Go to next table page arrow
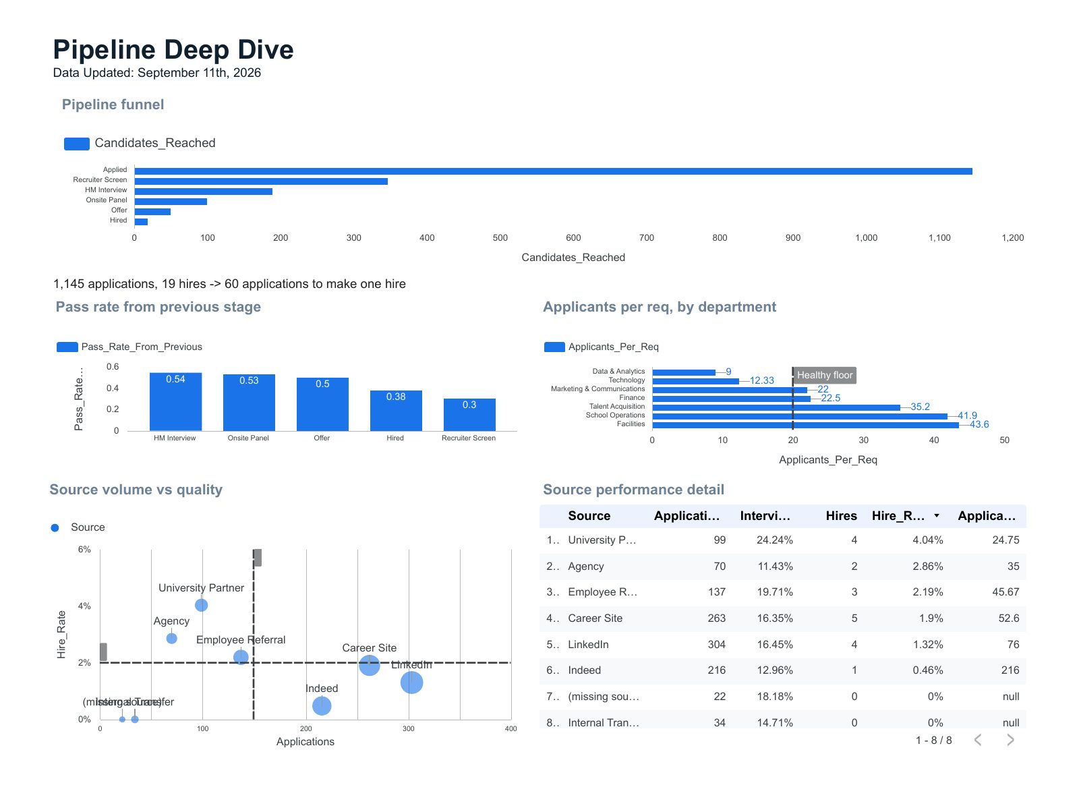1079x810 pixels. (1010, 740)
